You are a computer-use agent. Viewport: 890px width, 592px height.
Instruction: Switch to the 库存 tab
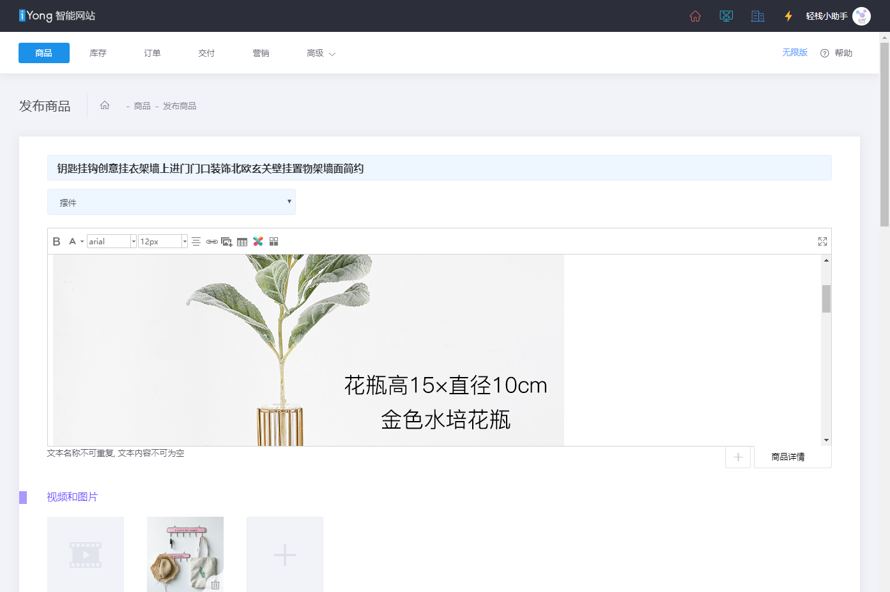pos(98,53)
